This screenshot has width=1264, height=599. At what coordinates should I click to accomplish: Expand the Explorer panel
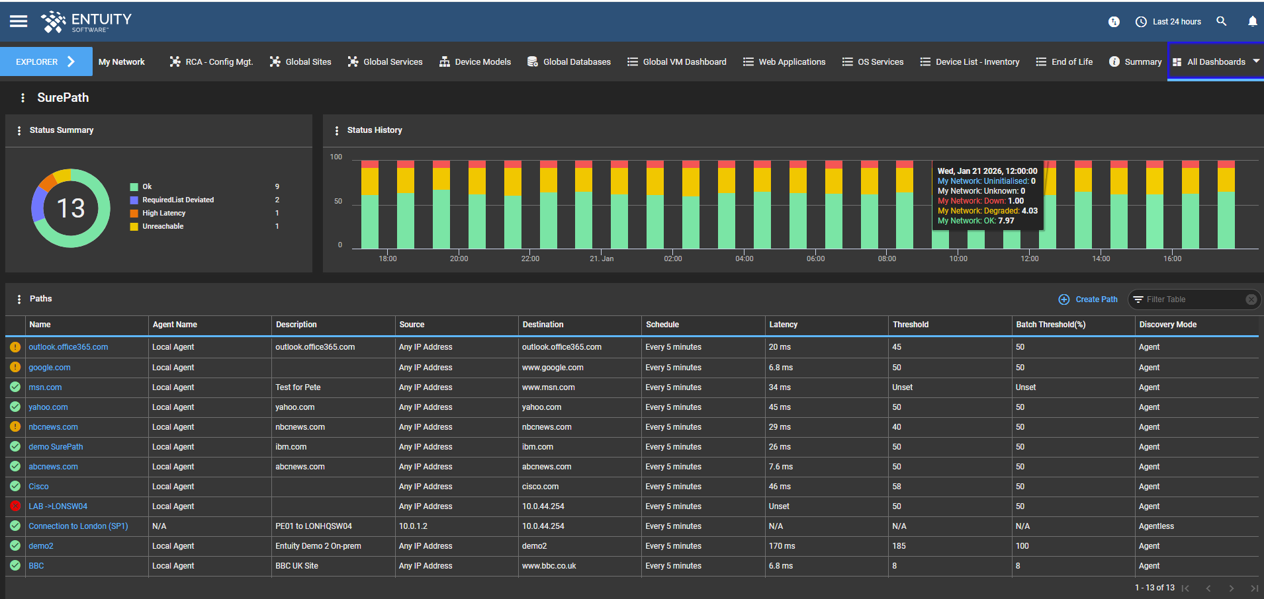click(x=46, y=61)
